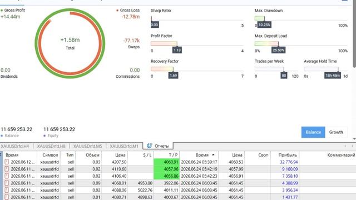This screenshot has height=200, width=356.
Task: Click document icon of 7 358.10 trade row
Action: [7, 176]
